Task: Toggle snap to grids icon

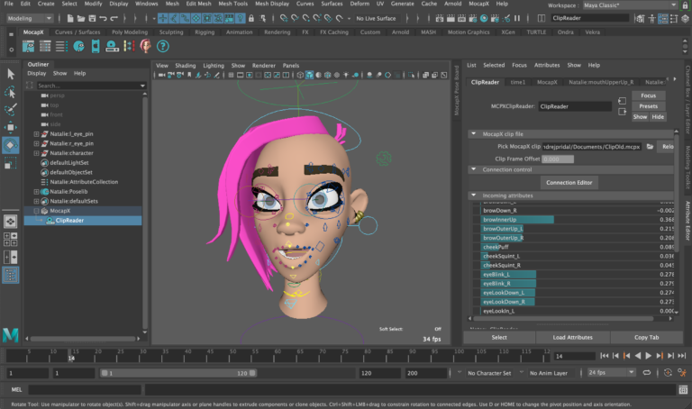Action: (283, 18)
